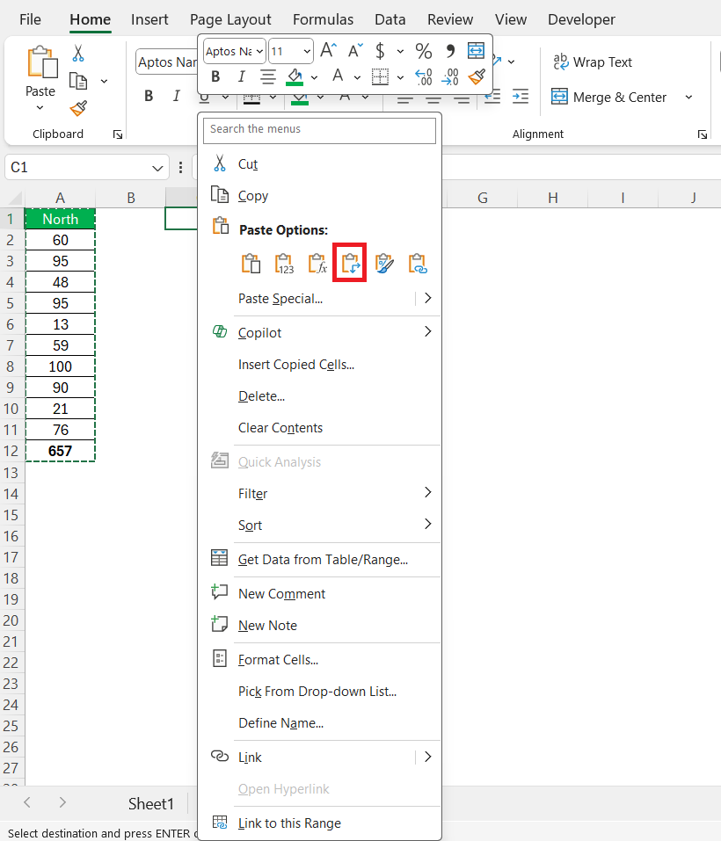Viewport: 721px width, 841px height.
Task: Click the ribbon Paste clipboard icon
Action: pyautogui.click(x=42, y=62)
